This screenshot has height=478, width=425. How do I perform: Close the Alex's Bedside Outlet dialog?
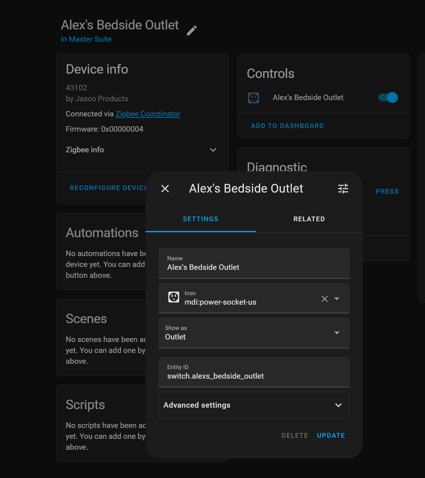click(165, 189)
